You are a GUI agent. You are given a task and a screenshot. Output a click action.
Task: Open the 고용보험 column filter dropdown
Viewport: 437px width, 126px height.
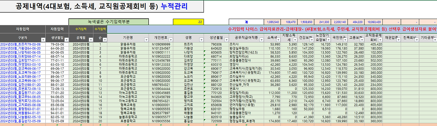coord(362,40)
